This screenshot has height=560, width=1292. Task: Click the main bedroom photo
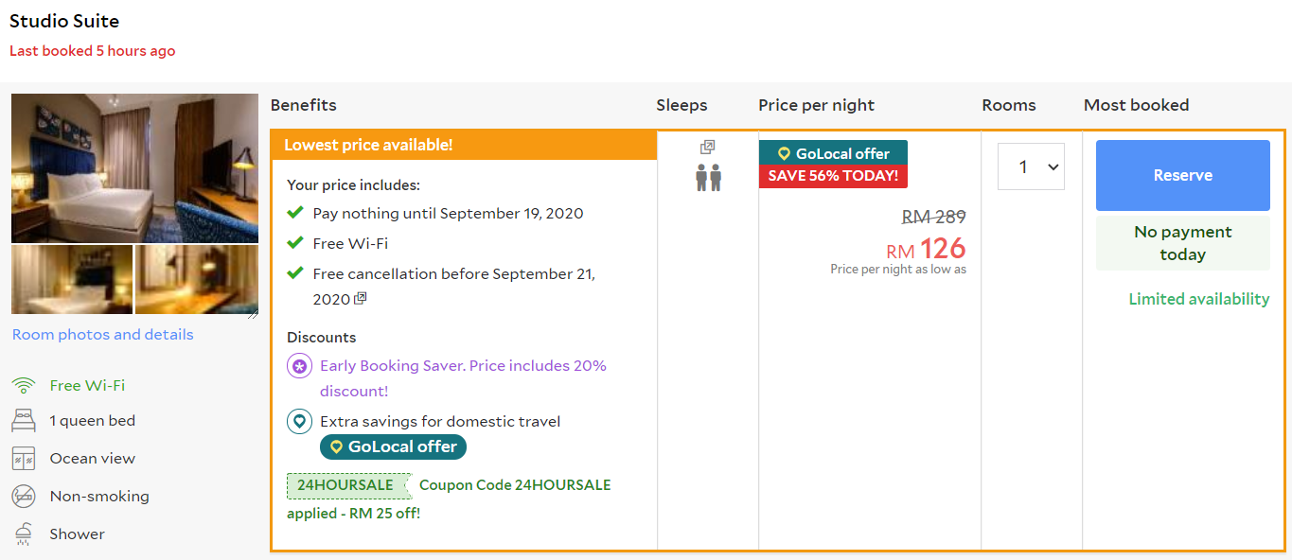tap(134, 167)
